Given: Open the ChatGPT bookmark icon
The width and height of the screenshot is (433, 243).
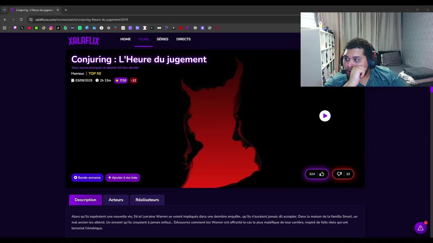Looking at the screenshot, I should coord(109,28).
